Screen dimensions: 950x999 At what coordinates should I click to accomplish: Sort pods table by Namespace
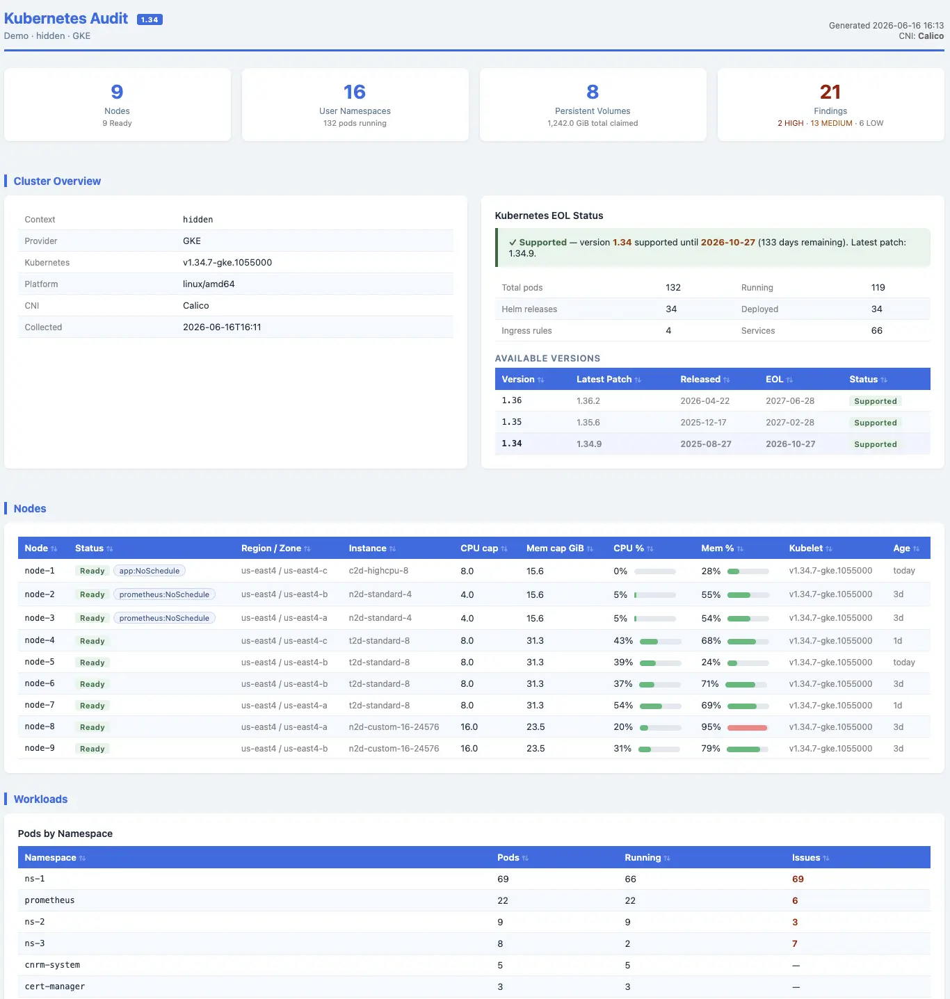[x=55, y=858]
